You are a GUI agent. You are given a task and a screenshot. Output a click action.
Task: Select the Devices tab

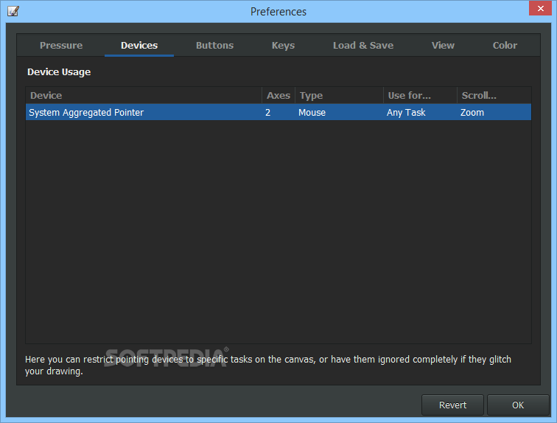(139, 46)
